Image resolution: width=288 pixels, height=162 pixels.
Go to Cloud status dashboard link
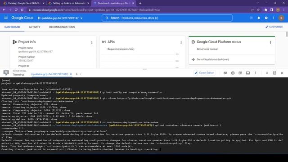tap(213, 59)
